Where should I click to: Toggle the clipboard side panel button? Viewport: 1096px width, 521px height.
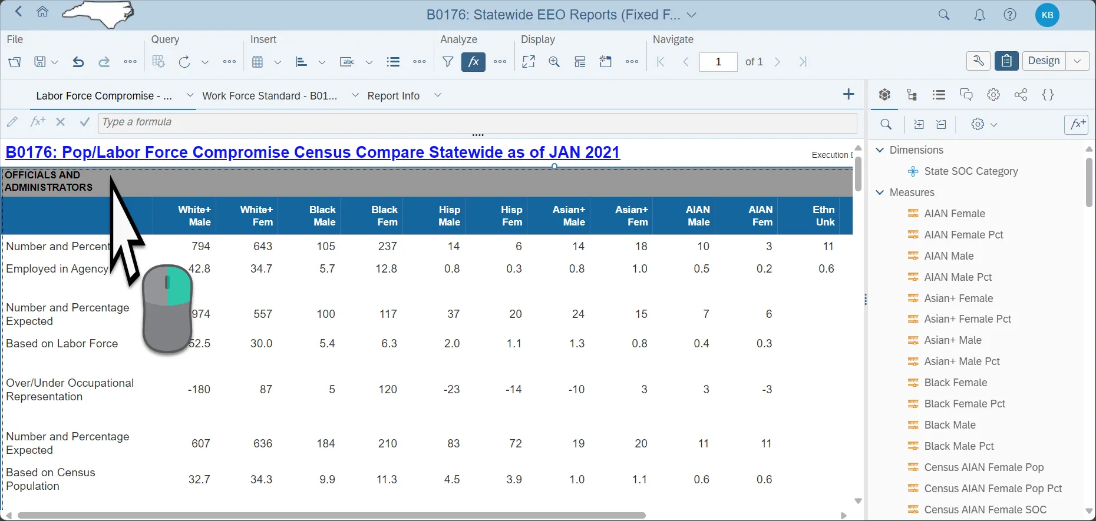pos(1006,61)
